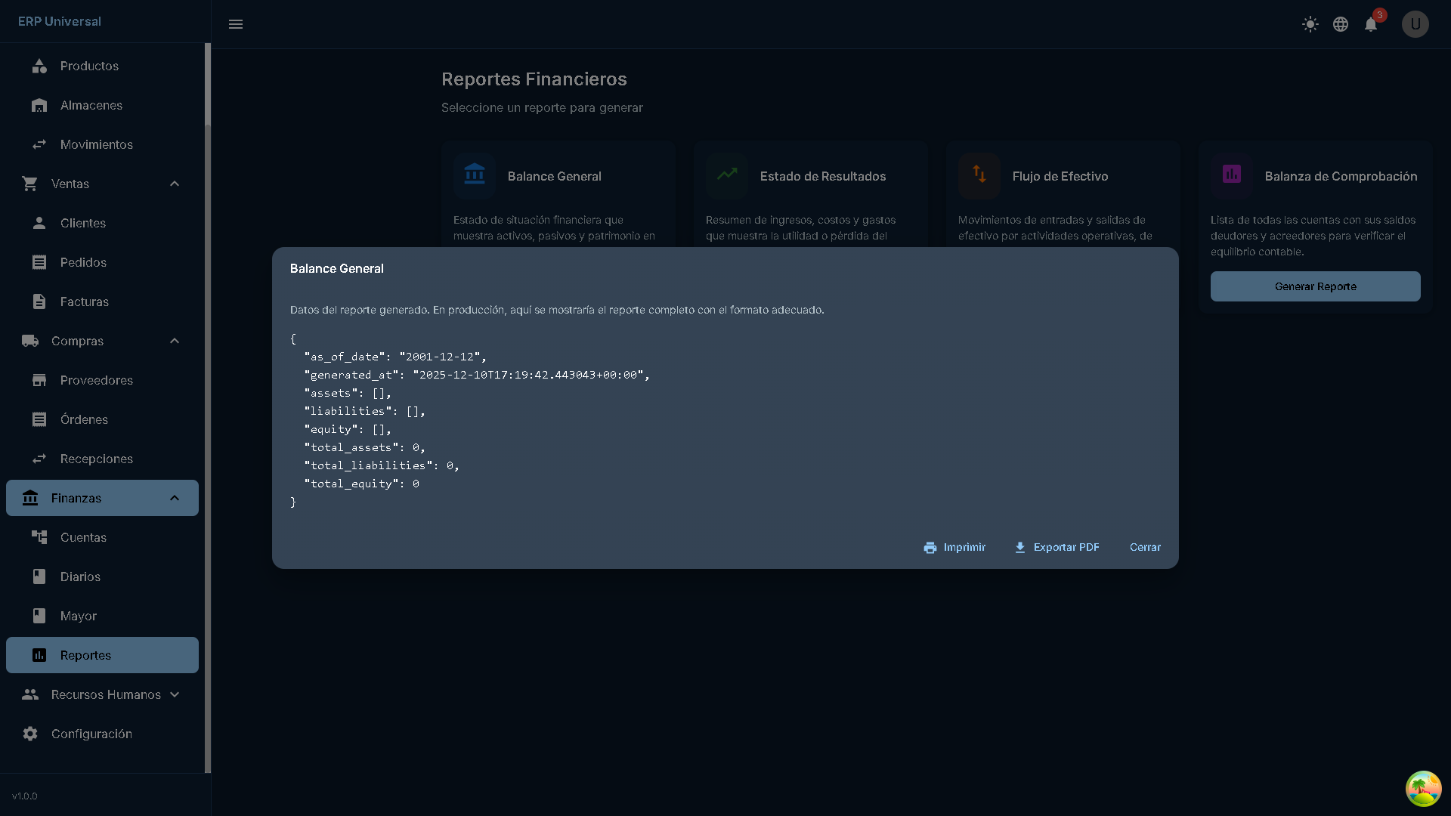Click Exportar PDF download button

[x=1056, y=547]
